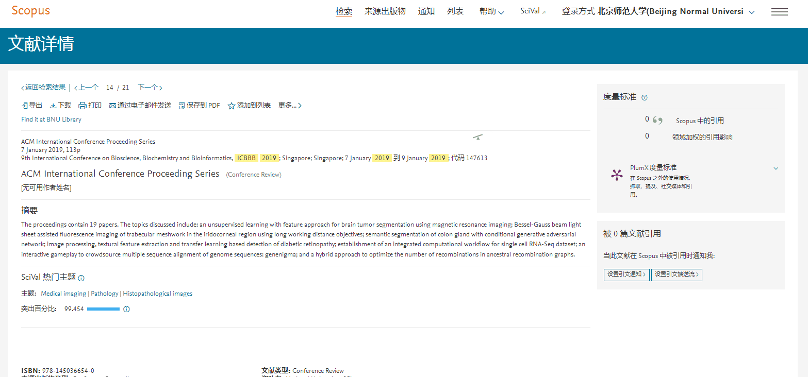Viewport: 808px width, 377px height.
Task: Expand the PlumX 度量标准 chevron
Action: (776, 168)
